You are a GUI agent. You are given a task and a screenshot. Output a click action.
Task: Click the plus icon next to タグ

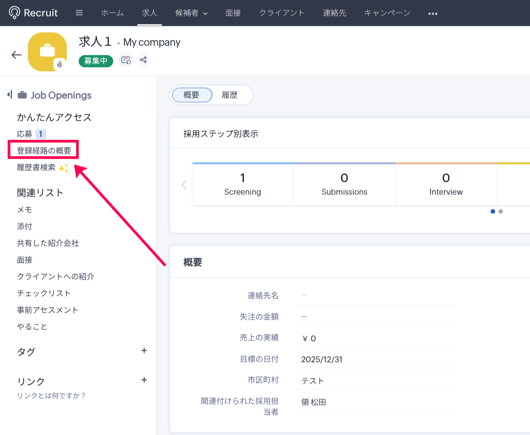point(144,351)
